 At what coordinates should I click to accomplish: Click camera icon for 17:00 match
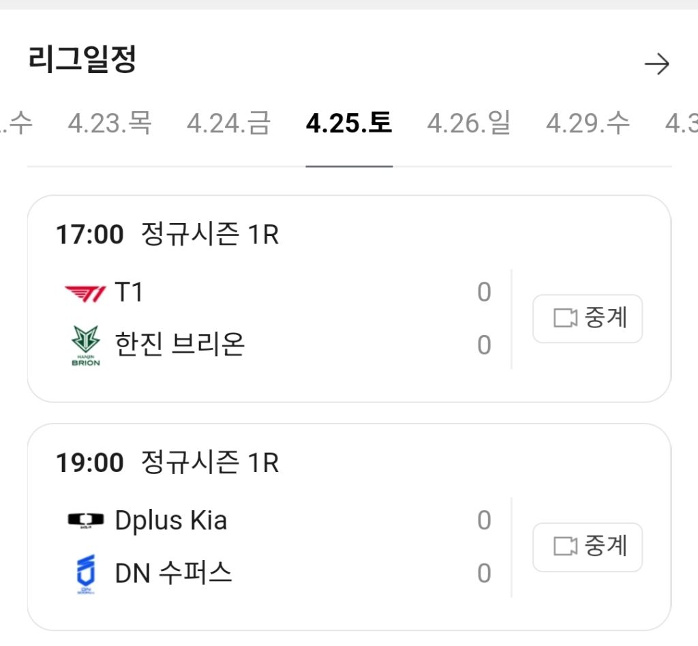tap(565, 319)
